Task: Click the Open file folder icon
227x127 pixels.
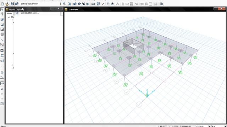Action: (7, 4)
